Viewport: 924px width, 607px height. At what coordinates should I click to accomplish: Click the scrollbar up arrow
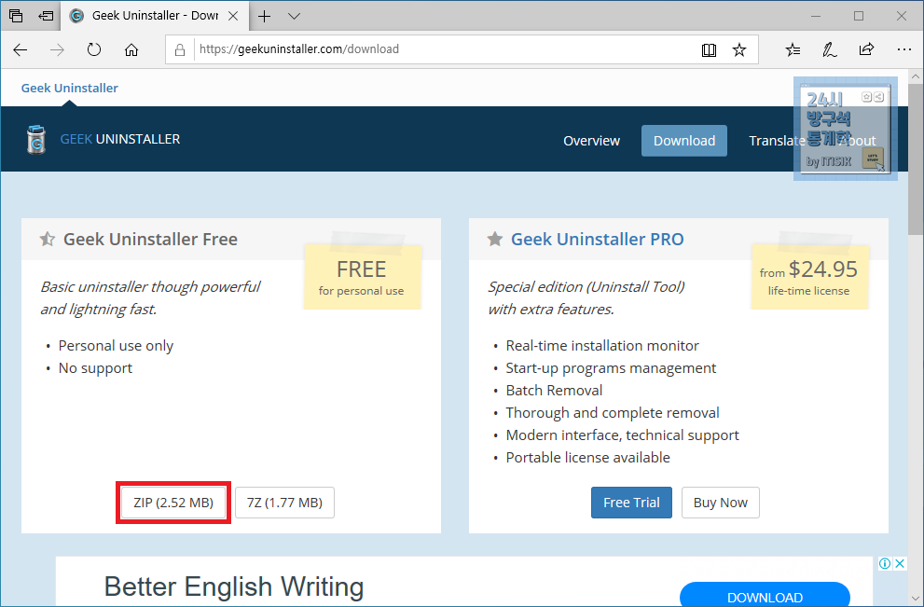916,76
